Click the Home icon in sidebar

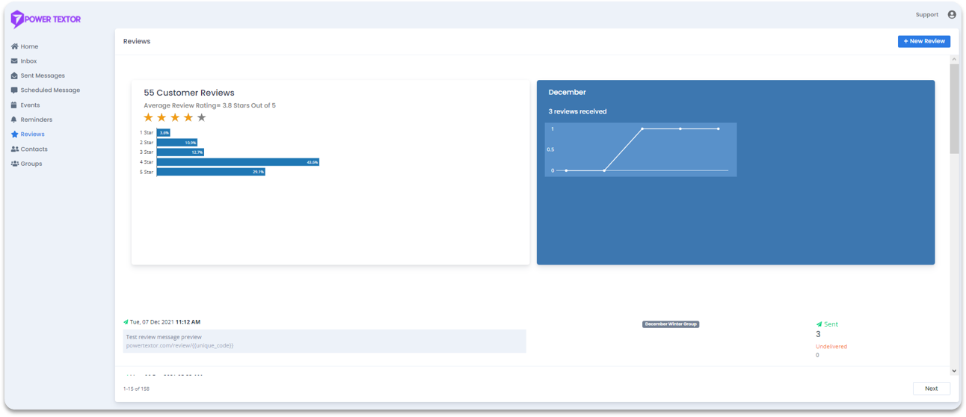tap(14, 46)
